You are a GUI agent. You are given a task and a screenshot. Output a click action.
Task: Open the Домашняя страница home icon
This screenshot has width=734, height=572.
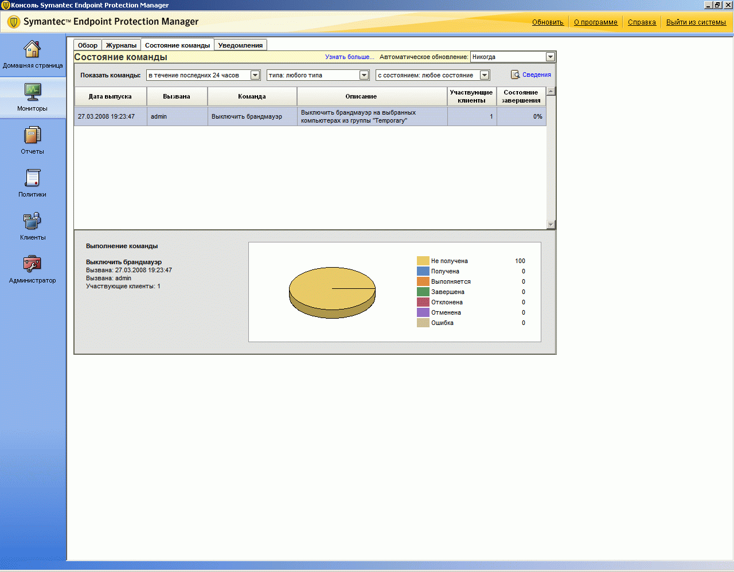(32, 49)
